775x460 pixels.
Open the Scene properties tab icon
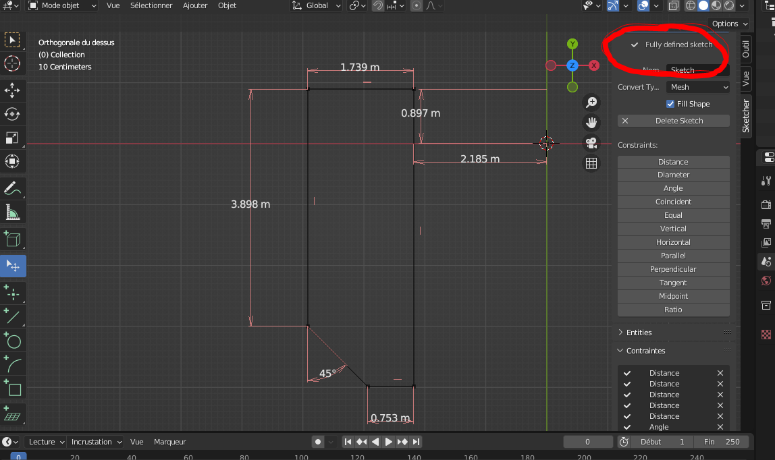[x=766, y=262]
